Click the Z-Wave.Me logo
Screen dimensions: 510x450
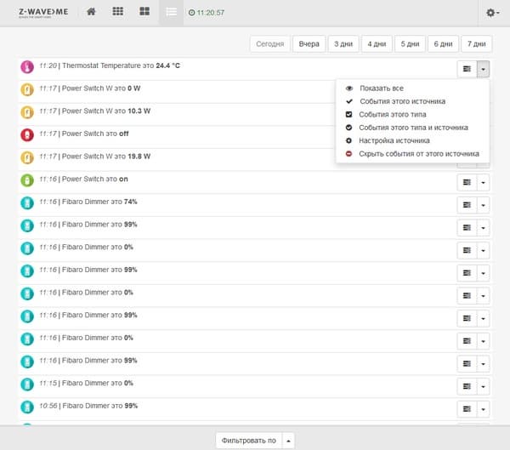pyautogui.click(x=43, y=13)
